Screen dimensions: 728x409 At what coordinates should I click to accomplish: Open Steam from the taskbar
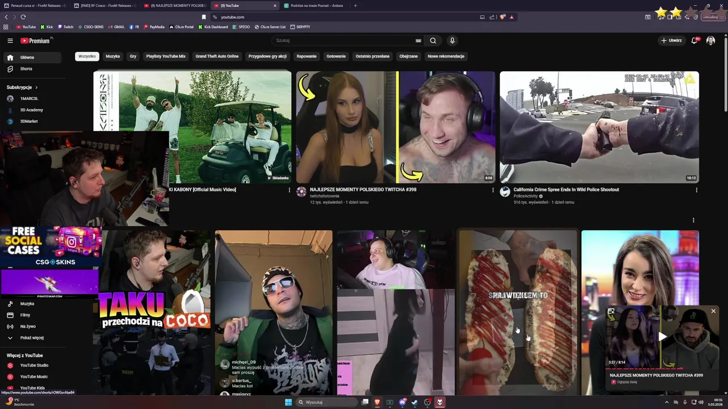point(415,402)
